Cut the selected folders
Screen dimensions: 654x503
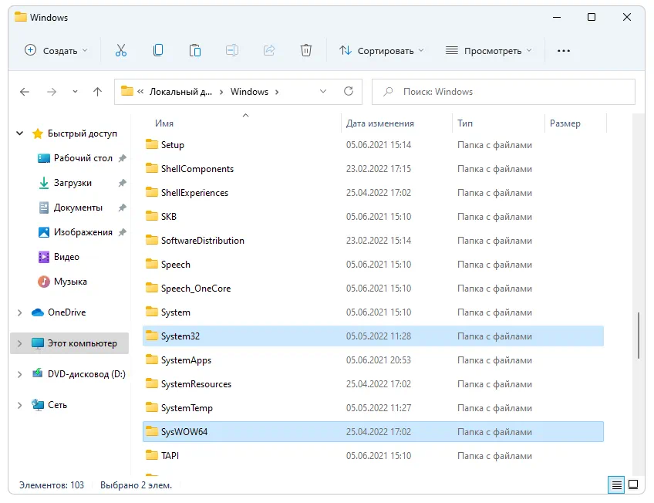121,49
